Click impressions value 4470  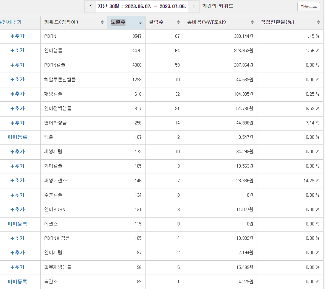pos(137,51)
